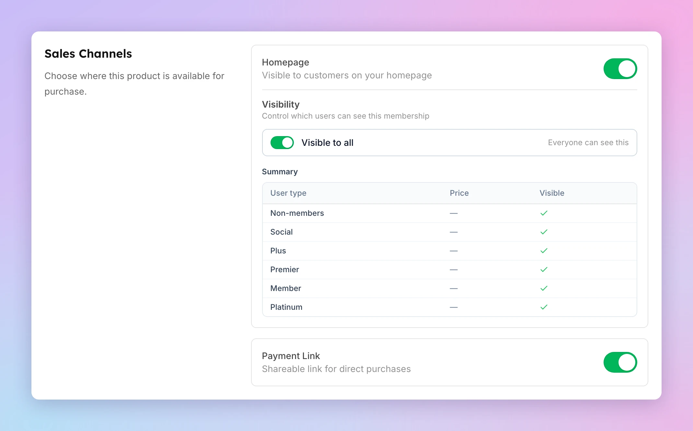Click the Non-members price dash
693x431 pixels.
(454, 213)
